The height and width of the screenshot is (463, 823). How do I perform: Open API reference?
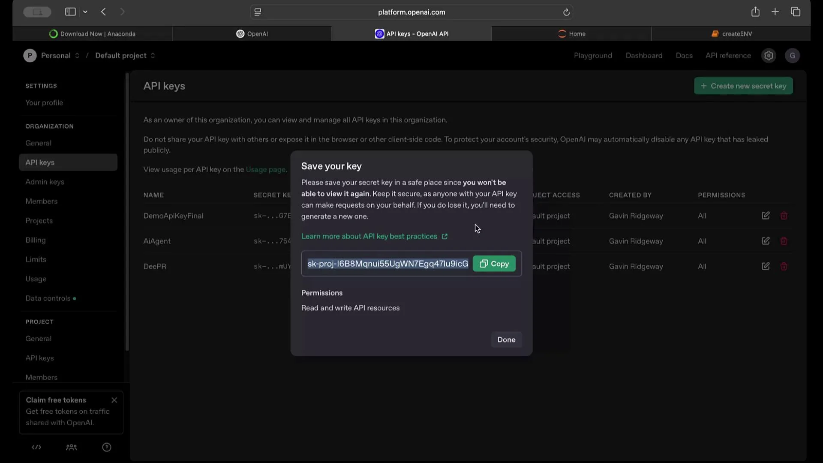tap(728, 56)
